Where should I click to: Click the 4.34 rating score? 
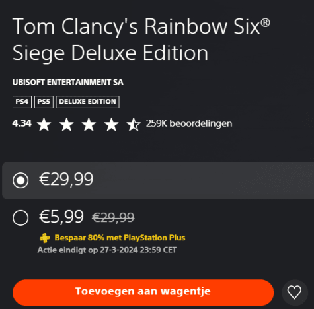coord(22,123)
